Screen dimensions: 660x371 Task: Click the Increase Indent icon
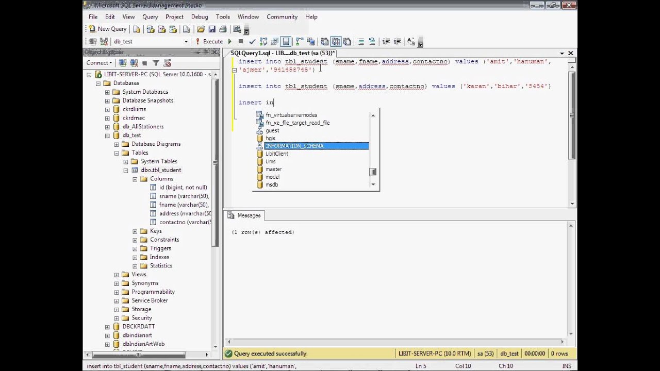point(398,41)
